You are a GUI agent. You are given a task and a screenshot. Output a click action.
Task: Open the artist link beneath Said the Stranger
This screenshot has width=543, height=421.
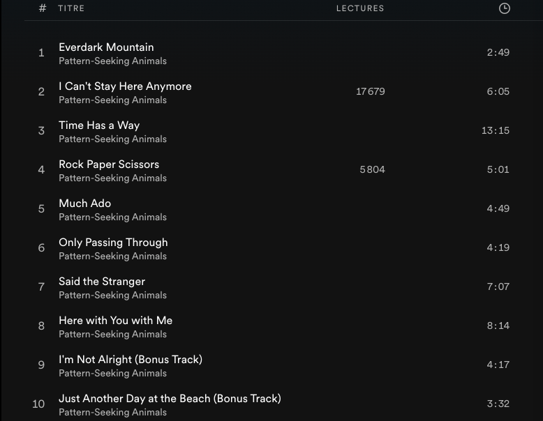click(x=112, y=296)
